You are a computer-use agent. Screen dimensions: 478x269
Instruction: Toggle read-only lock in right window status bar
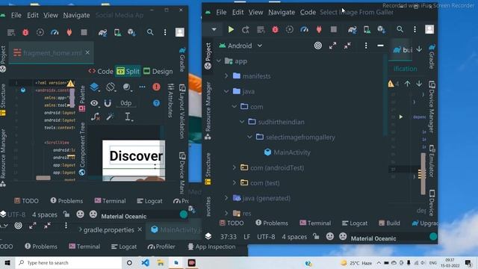[316, 236]
